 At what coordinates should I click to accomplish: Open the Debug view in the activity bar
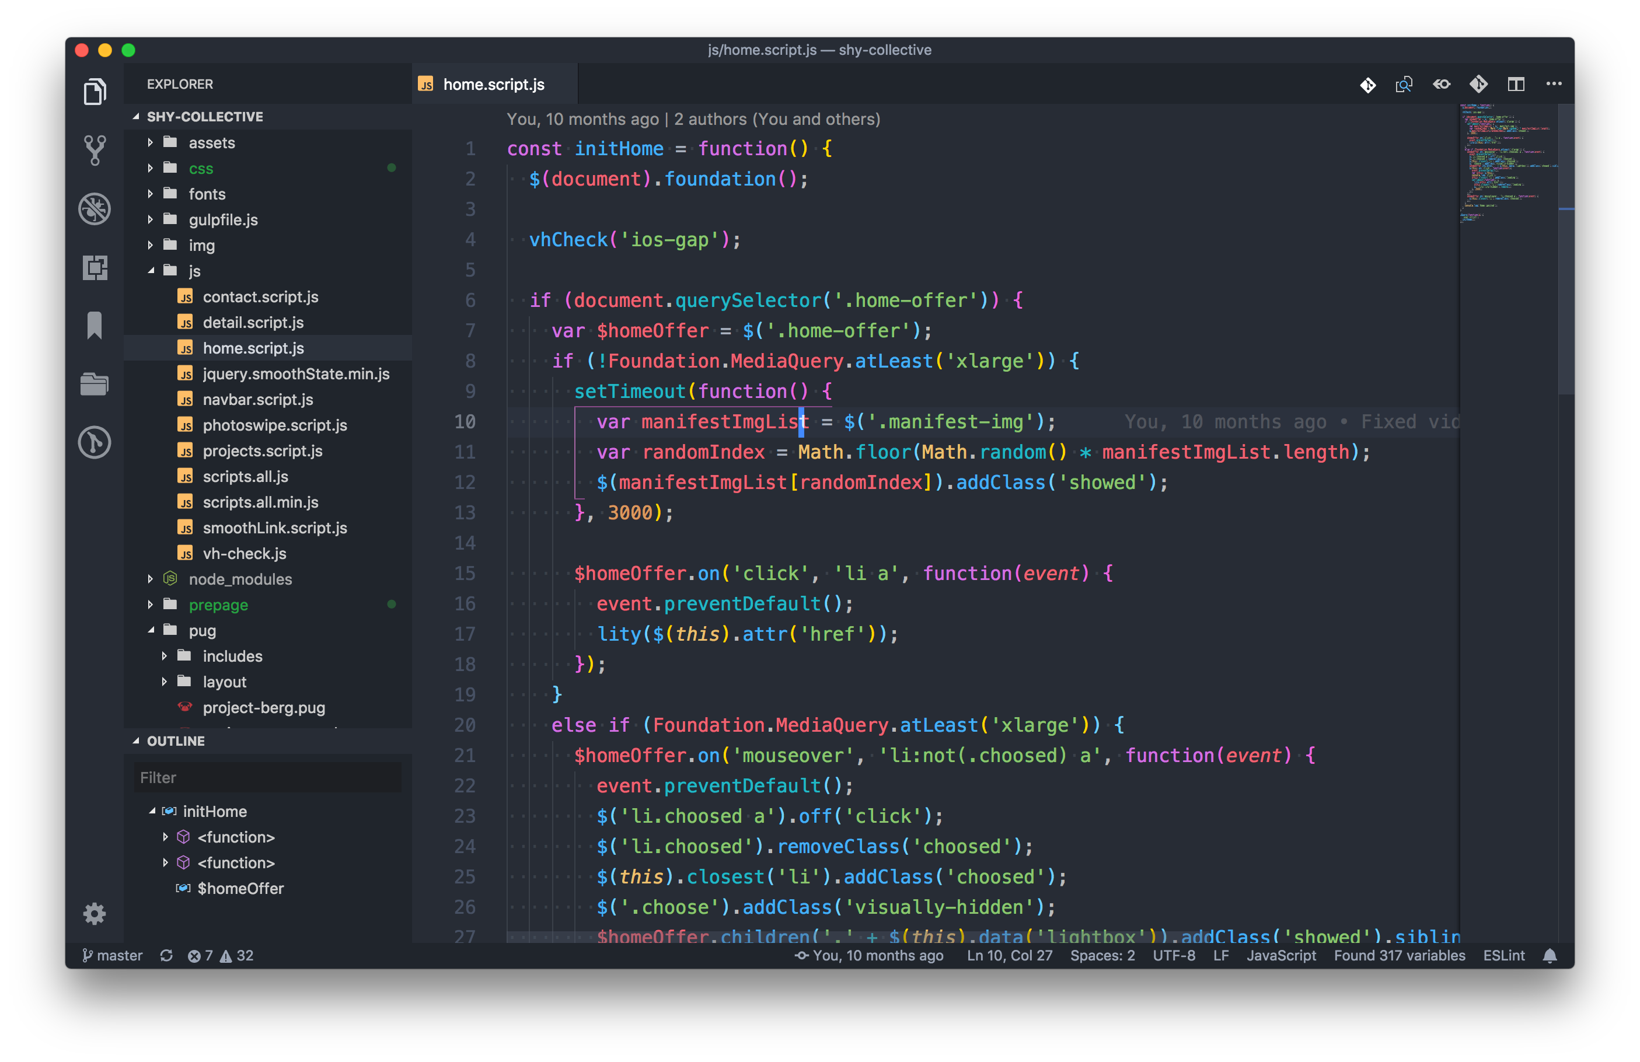(x=95, y=208)
